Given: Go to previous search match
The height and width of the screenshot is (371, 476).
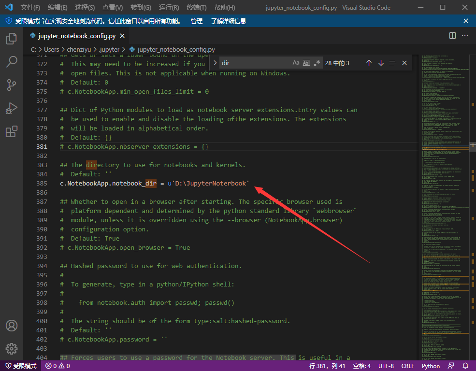Looking at the screenshot, I should [369, 63].
